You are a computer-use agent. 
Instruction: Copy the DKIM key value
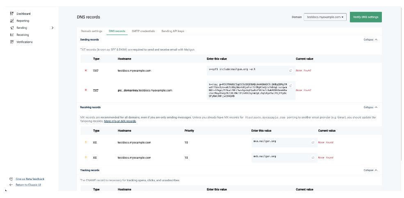(x=291, y=86)
